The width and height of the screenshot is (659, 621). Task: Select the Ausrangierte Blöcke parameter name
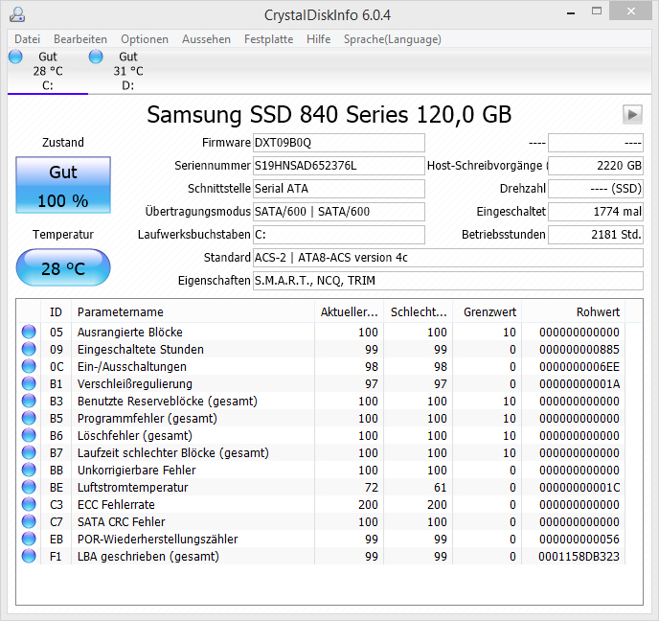(130, 333)
